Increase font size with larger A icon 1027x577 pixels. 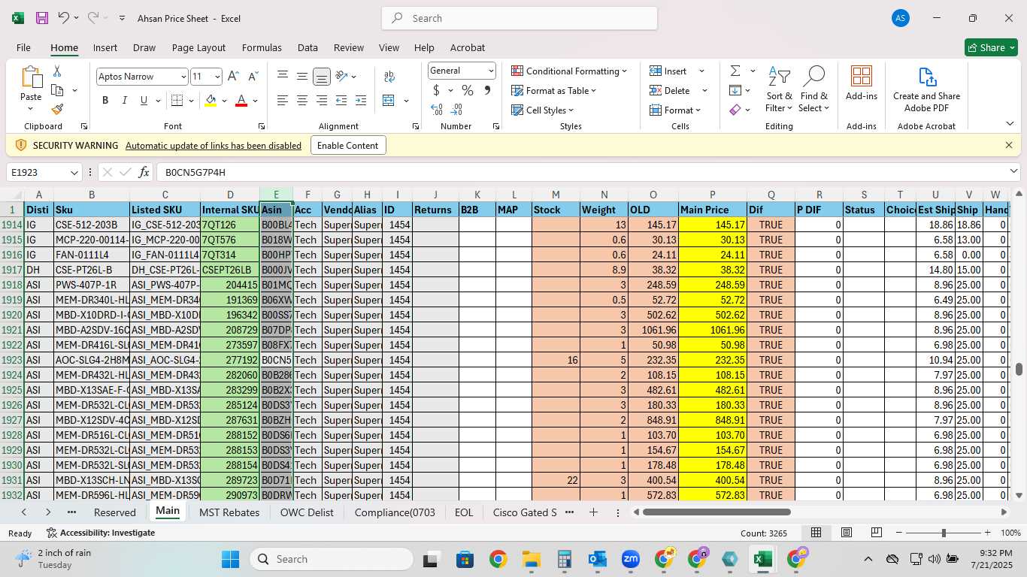233,77
